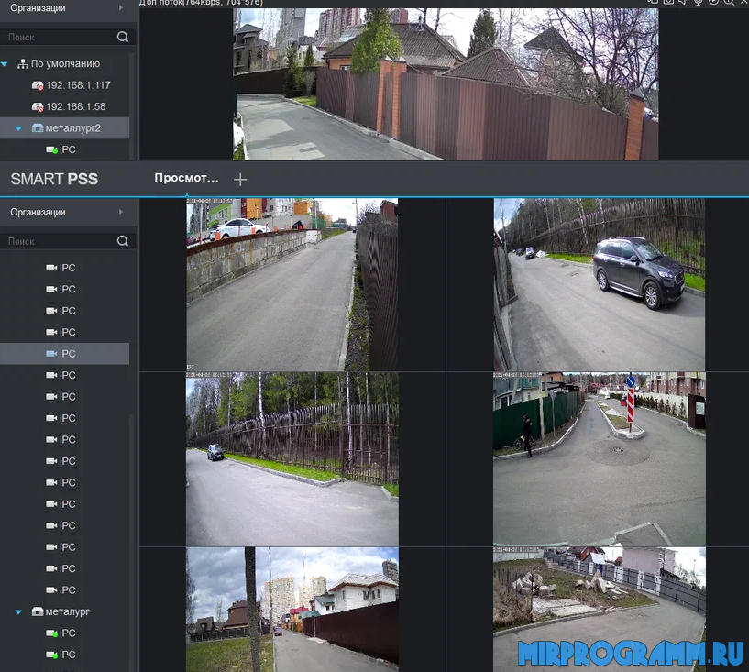This screenshot has width=749, height=672.
Task: Switch to the Просмотр tab
Action: pos(186,179)
